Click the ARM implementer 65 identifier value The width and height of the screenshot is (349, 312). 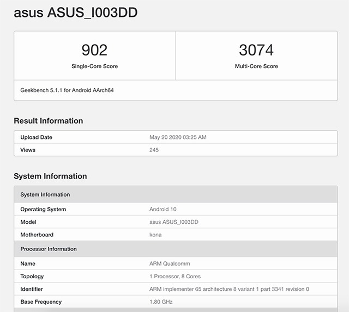pos(229,289)
